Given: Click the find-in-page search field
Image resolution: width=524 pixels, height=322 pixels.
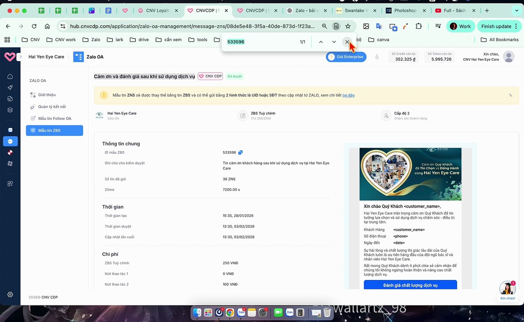Looking at the screenshot, I should tap(261, 42).
